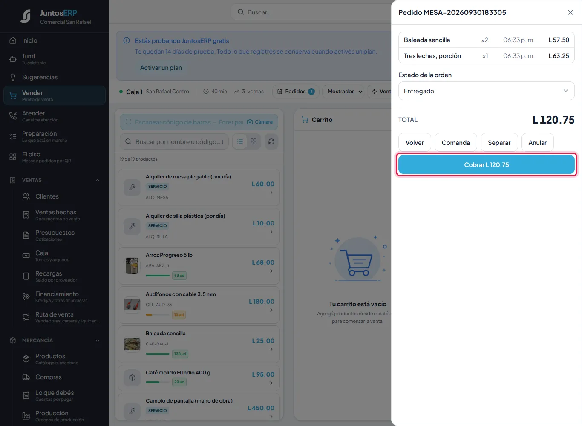Expand Baleada sencilla product chevron

pos(271,349)
